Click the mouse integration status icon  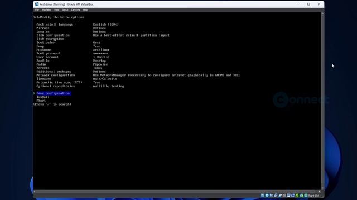click(302, 195)
